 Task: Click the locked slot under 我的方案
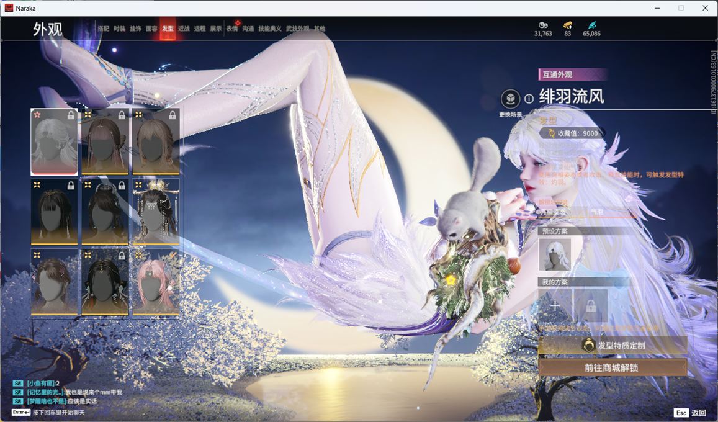coord(590,305)
